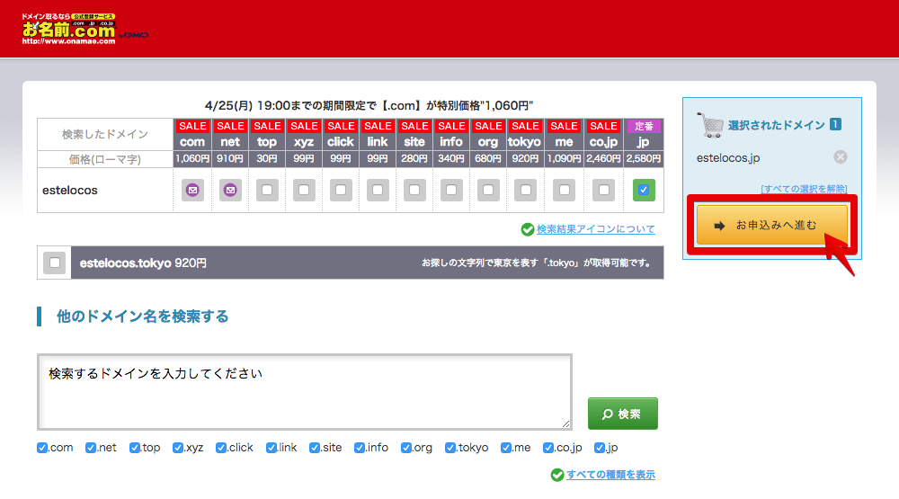Click the 30円 price cell
Viewport: 899px width, 499px height.
[267, 158]
